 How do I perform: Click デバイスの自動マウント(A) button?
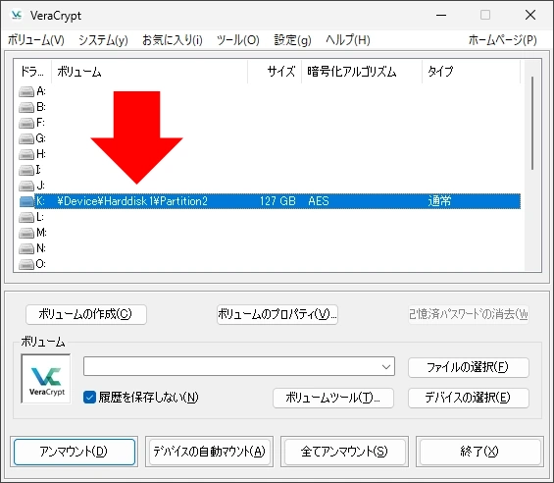[210, 452]
